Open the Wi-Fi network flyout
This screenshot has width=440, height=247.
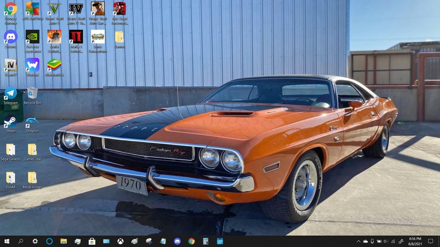tap(393, 241)
